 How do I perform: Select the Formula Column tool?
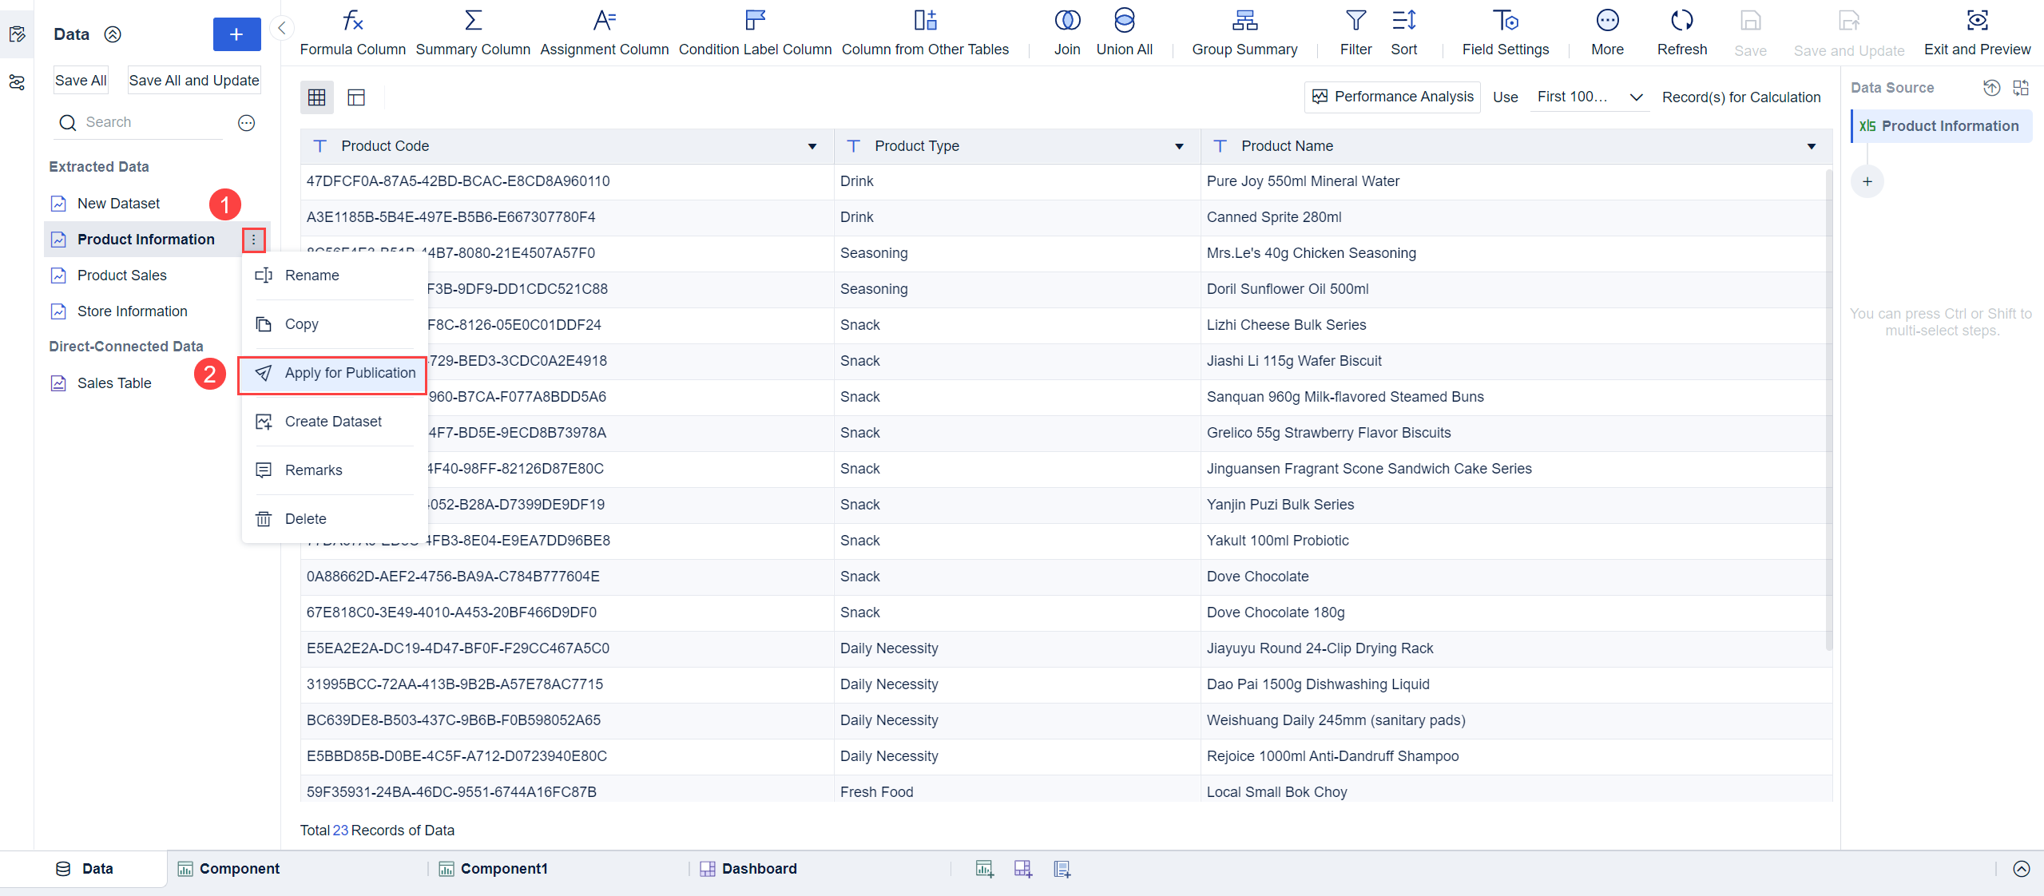click(351, 32)
